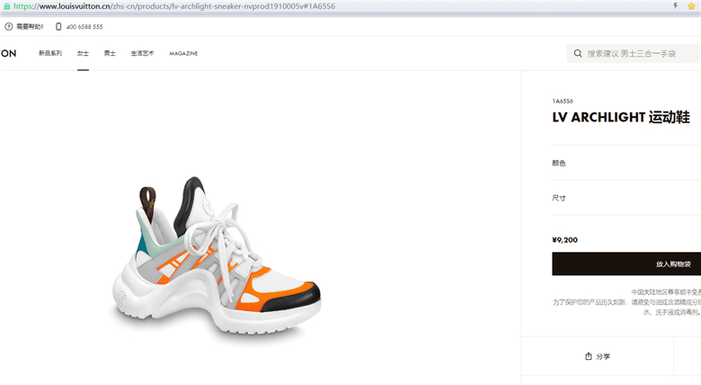Click the 分享 share button
Viewport: 701px width, 385px height.
[x=598, y=356]
